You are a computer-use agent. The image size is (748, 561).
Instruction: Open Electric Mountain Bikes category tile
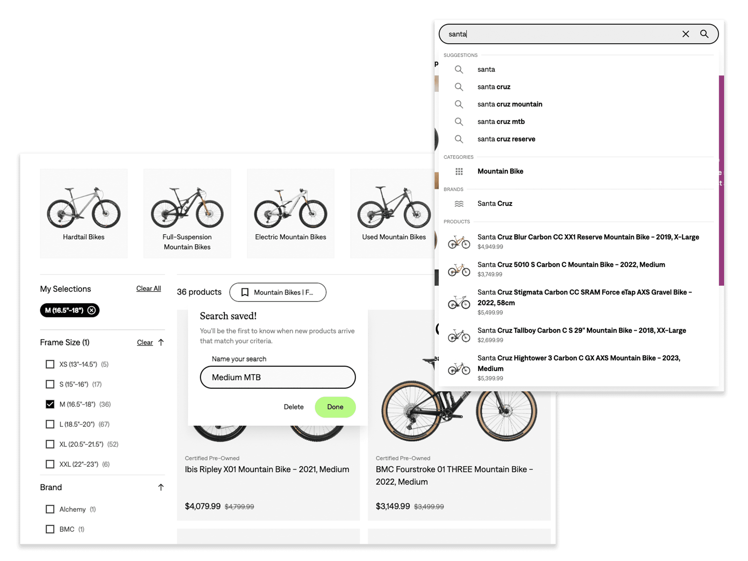click(x=291, y=213)
